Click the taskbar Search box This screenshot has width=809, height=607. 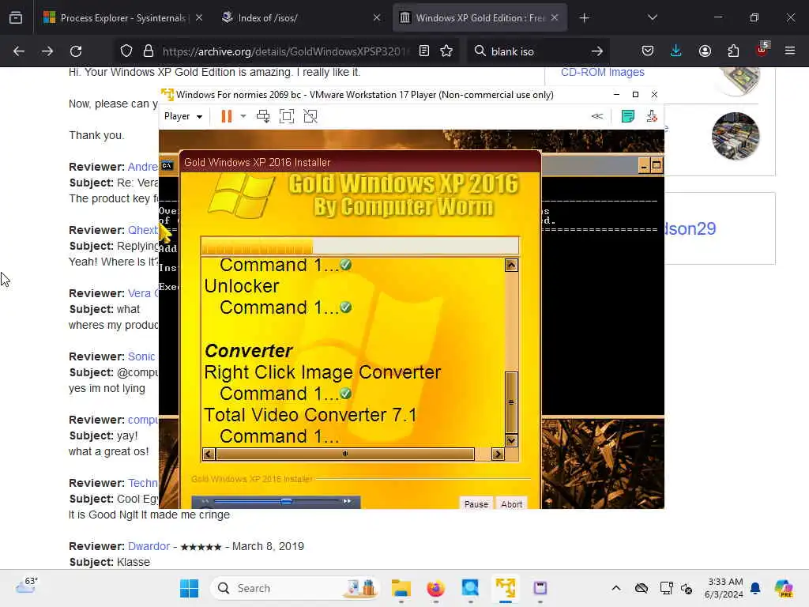coord(295,588)
